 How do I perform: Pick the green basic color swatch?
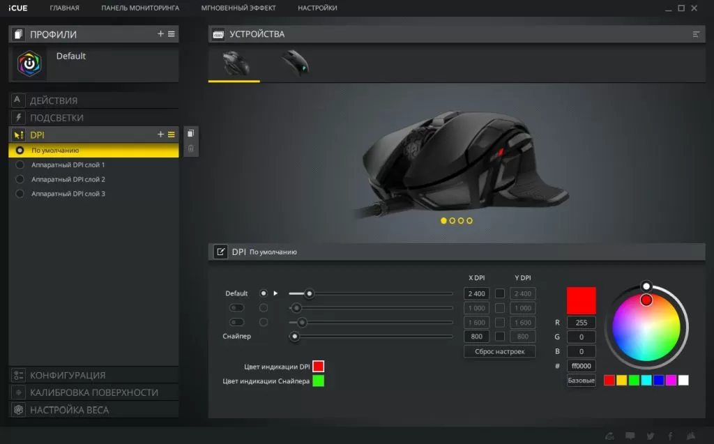click(x=634, y=381)
